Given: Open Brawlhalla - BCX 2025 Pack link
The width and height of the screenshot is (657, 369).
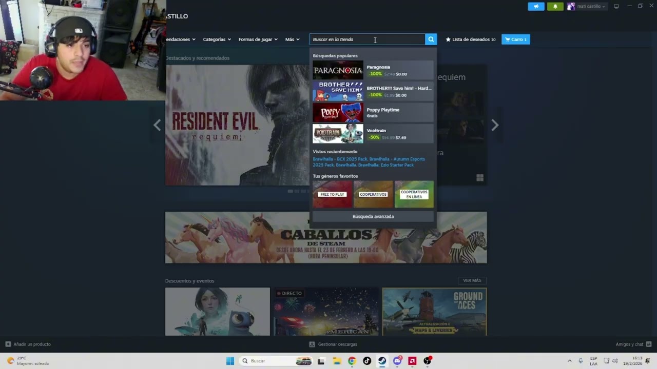Looking at the screenshot, I should coord(340,159).
